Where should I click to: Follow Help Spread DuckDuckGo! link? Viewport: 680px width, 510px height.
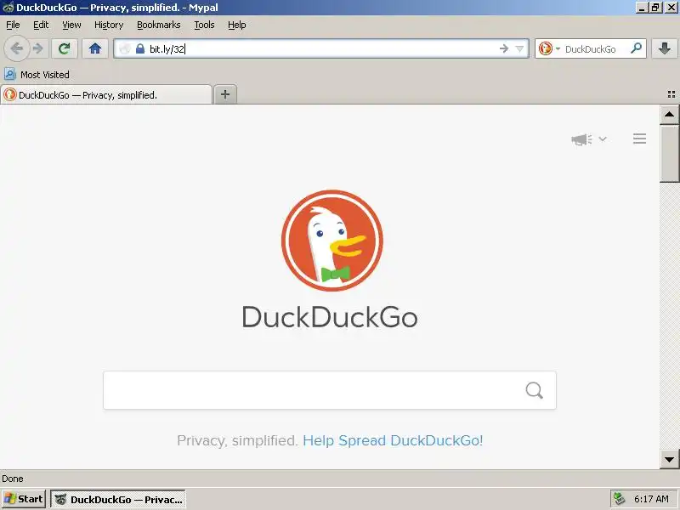pyautogui.click(x=393, y=440)
